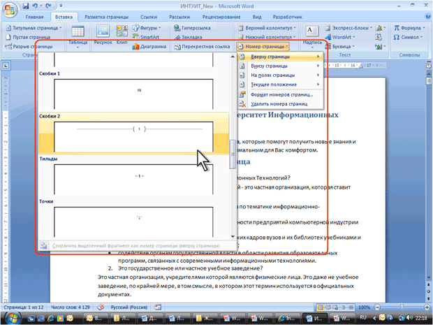This screenshot has height=325, width=433.
Task: Insert date and time icon
Action: [x=379, y=37]
